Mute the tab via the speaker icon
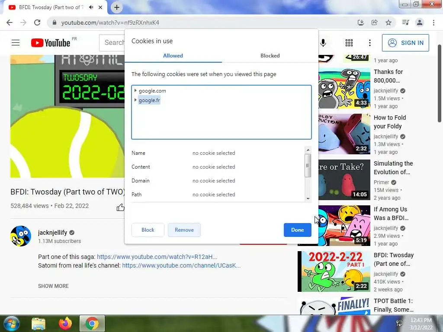The image size is (443, 332). tap(91, 7)
